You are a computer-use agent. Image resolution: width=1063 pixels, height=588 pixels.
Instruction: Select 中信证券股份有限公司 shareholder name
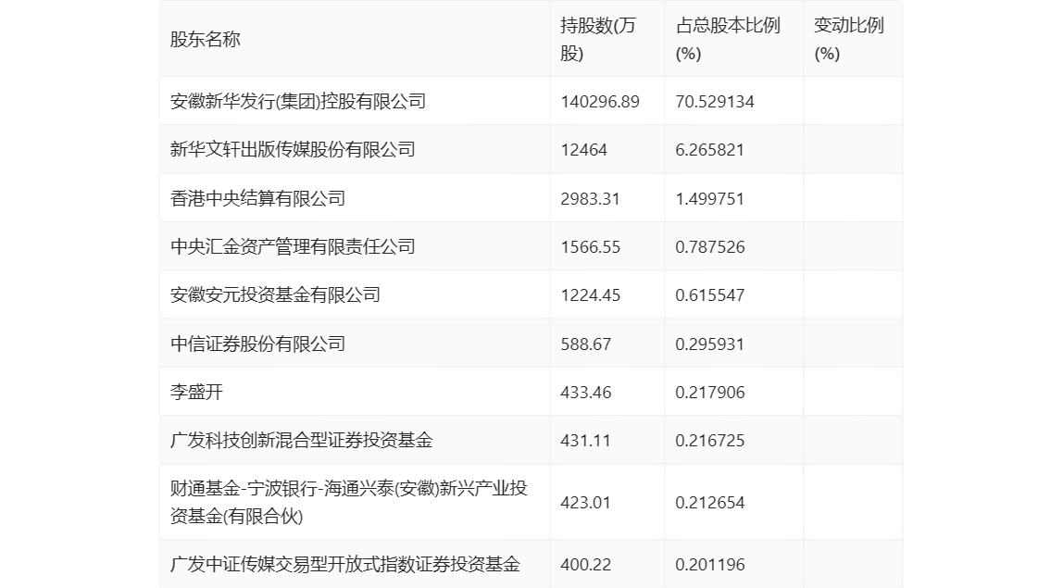coord(257,344)
